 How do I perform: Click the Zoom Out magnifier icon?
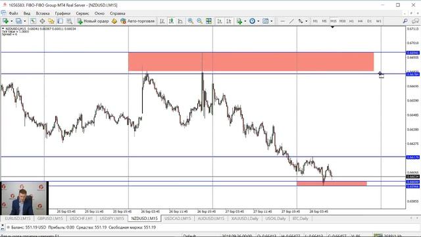point(199,21)
